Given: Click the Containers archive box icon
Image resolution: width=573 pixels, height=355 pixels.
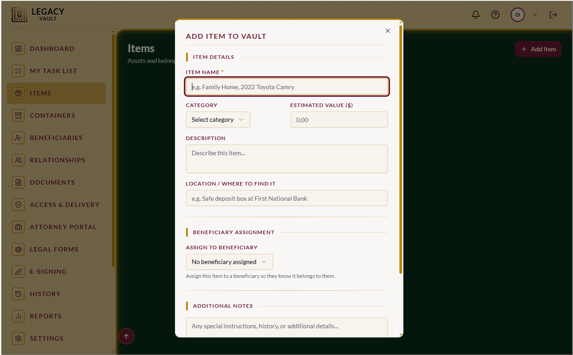Looking at the screenshot, I should 18,116.
